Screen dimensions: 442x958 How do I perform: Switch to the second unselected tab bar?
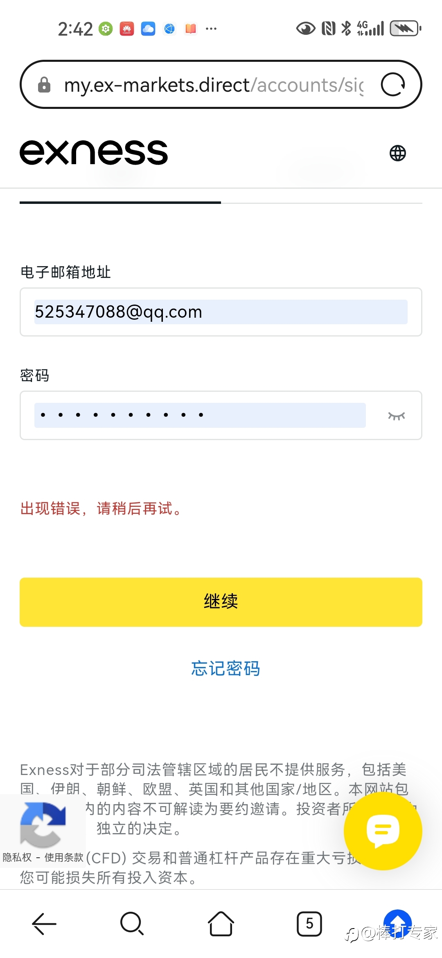[322, 203]
